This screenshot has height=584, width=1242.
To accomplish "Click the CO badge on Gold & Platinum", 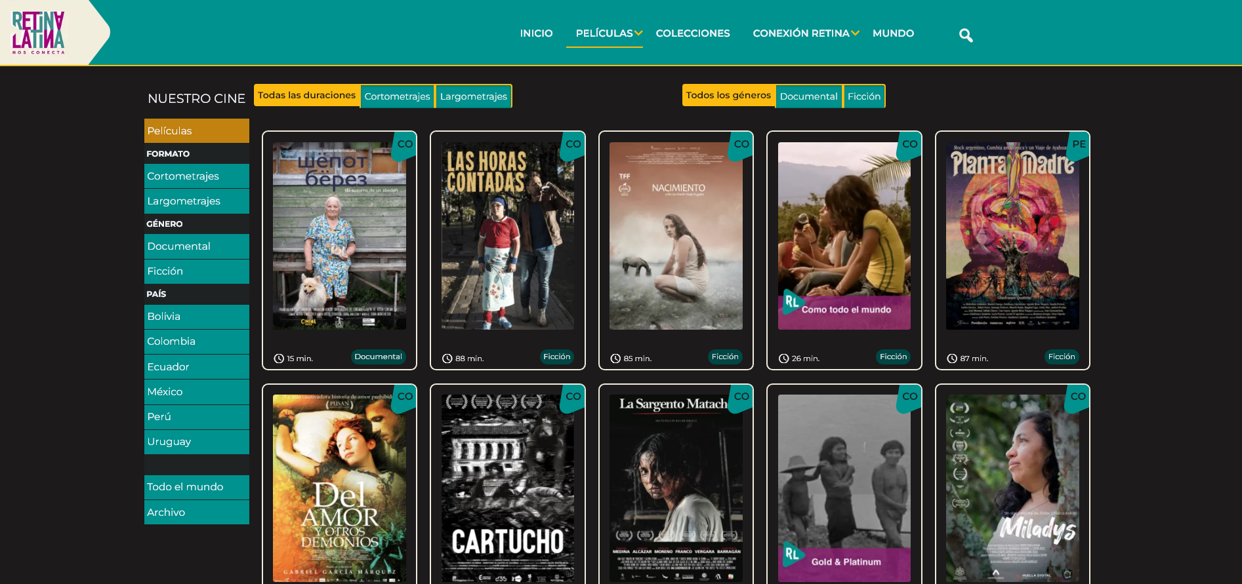I will (909, 398).
